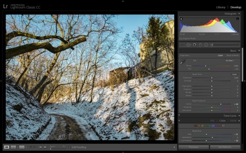
Task: Pick the White Balance eyedropper tool
Action: point(182,62)
